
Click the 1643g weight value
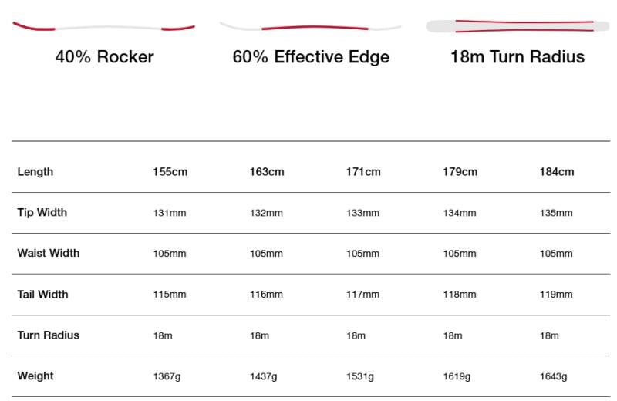(553, 376)
